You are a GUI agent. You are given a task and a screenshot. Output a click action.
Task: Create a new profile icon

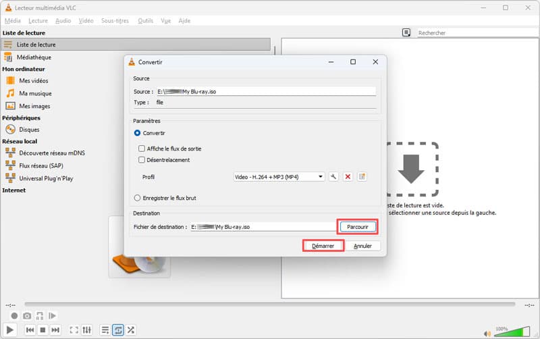click(x=362, y=177)
